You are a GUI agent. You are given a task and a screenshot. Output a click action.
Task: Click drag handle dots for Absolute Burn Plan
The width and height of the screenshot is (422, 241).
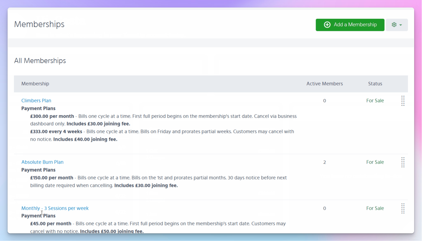[x=403, y=162]
